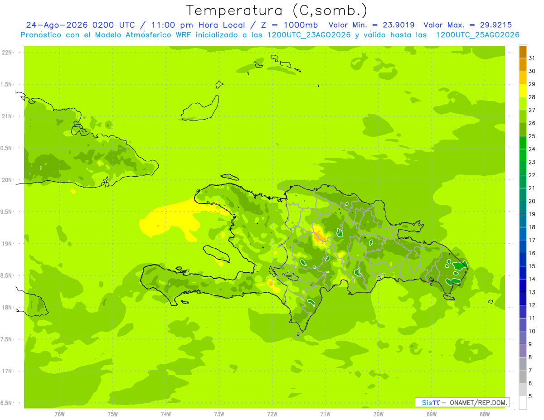Click the '21N' latitude axis label
The image size is (544, 420).
7,116
